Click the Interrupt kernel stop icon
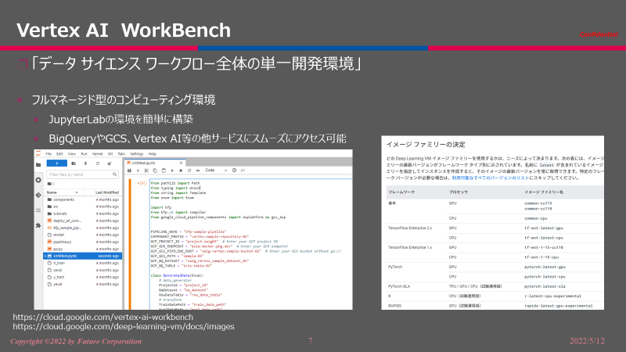 pyautogui.click(x=181, y=171)
